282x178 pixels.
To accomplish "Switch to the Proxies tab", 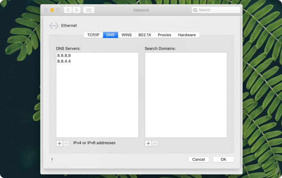I will pyautogui.click(x=164, y=35).
